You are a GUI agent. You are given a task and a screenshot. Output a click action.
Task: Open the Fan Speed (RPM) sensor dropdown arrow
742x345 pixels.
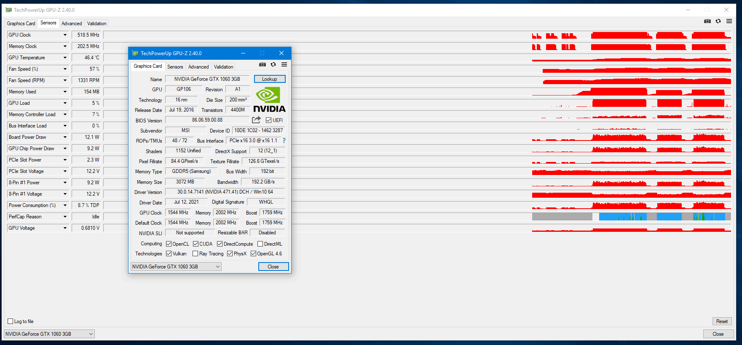point(65,80)
